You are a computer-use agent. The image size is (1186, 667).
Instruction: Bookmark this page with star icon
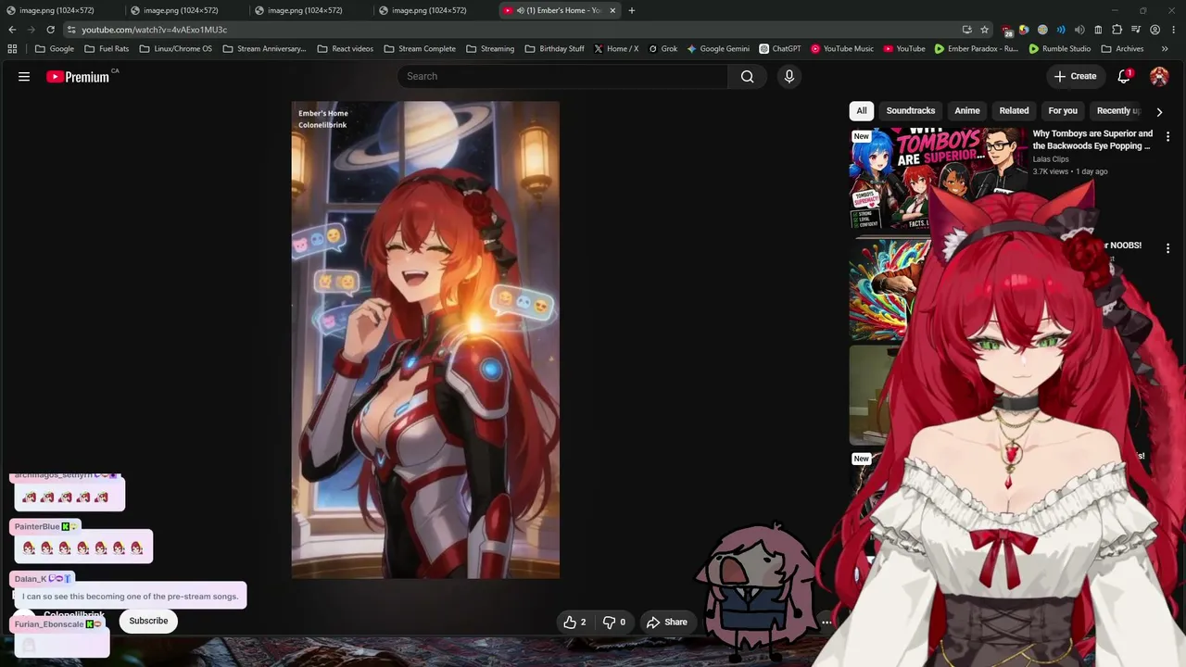(x=984, y=30)
